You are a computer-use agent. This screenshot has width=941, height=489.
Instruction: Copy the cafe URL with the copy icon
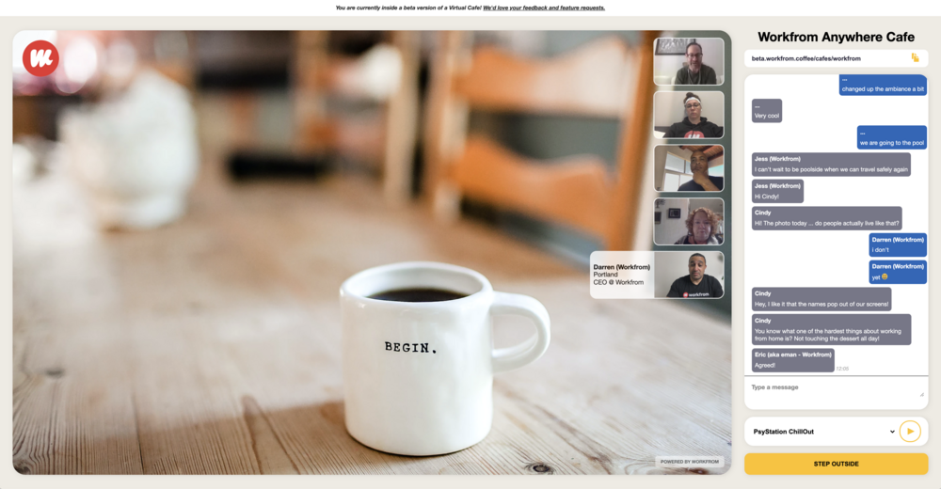pos(915,57)
